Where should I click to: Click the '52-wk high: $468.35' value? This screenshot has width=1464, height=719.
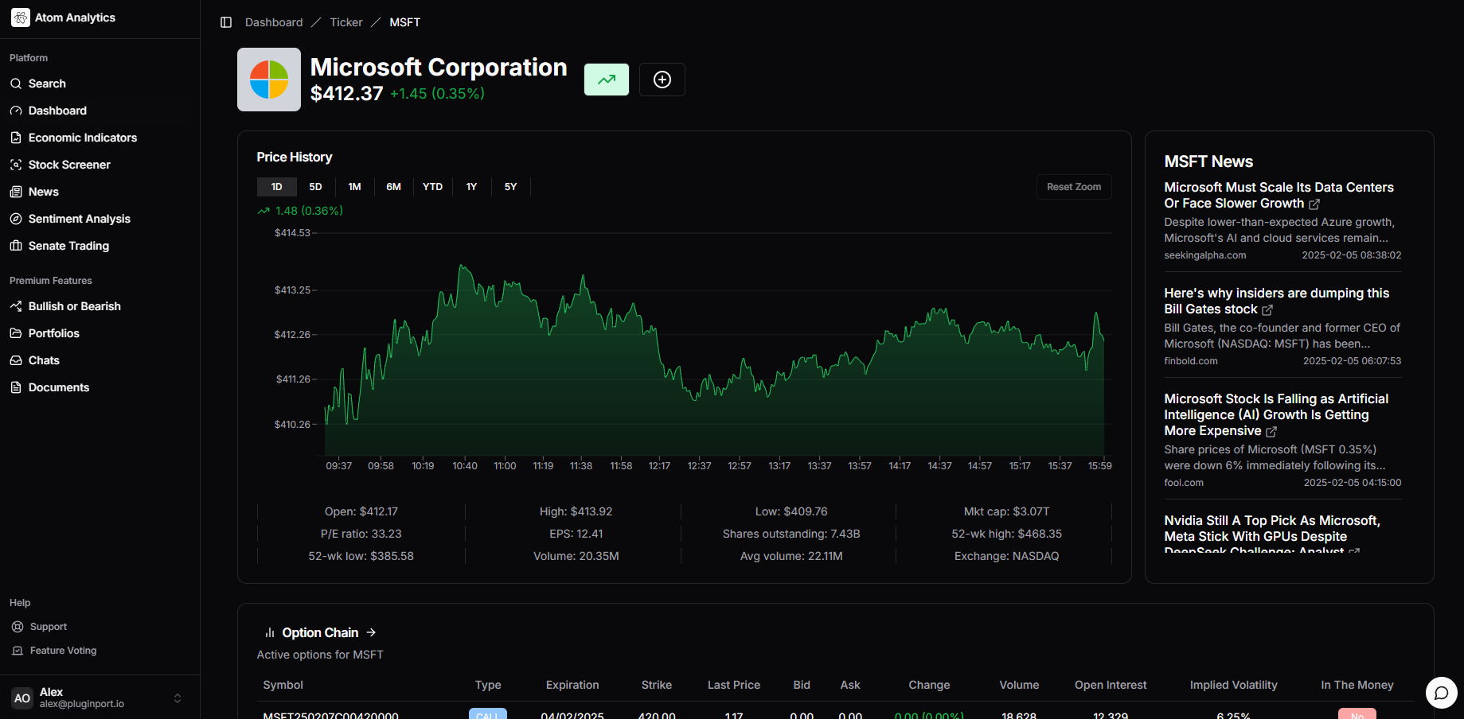(x=1007, y=534)
